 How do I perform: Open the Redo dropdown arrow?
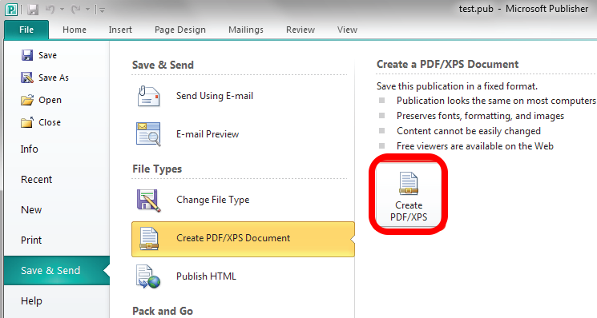[87, 10]
